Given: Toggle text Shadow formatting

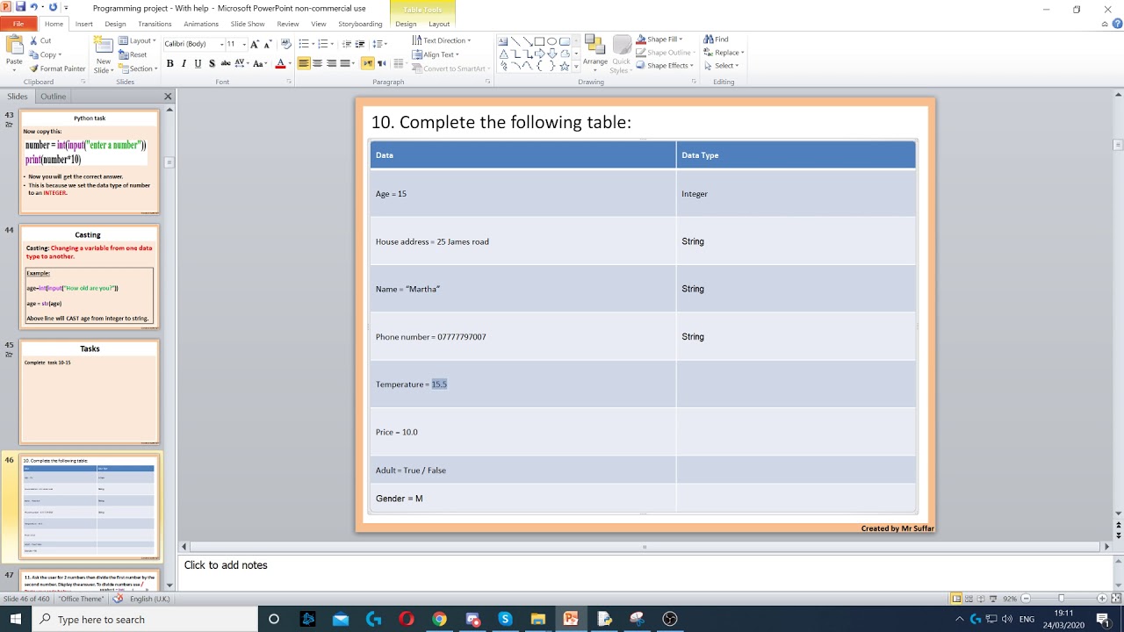Looking at the screenshot, I should click(212, 63).
